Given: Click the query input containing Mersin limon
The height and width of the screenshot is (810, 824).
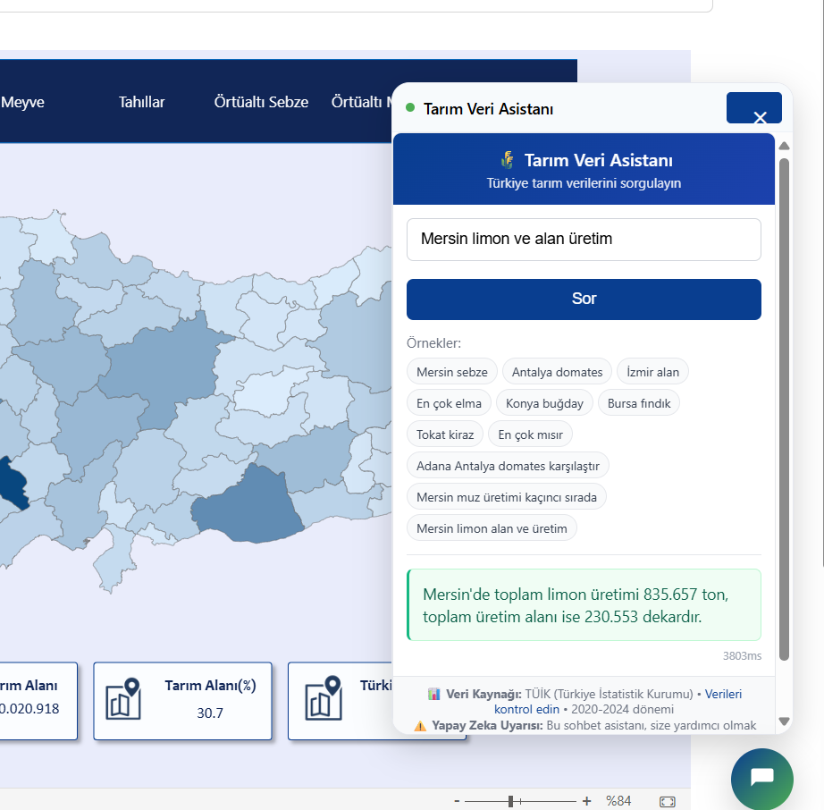Looking at the screenshot, I should point(584,240).
